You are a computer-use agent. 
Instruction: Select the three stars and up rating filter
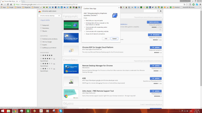(41, 63)
